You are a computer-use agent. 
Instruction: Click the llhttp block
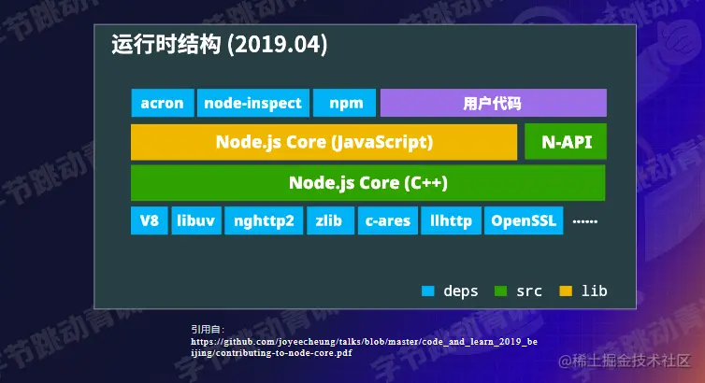click(x=451, y=220)
